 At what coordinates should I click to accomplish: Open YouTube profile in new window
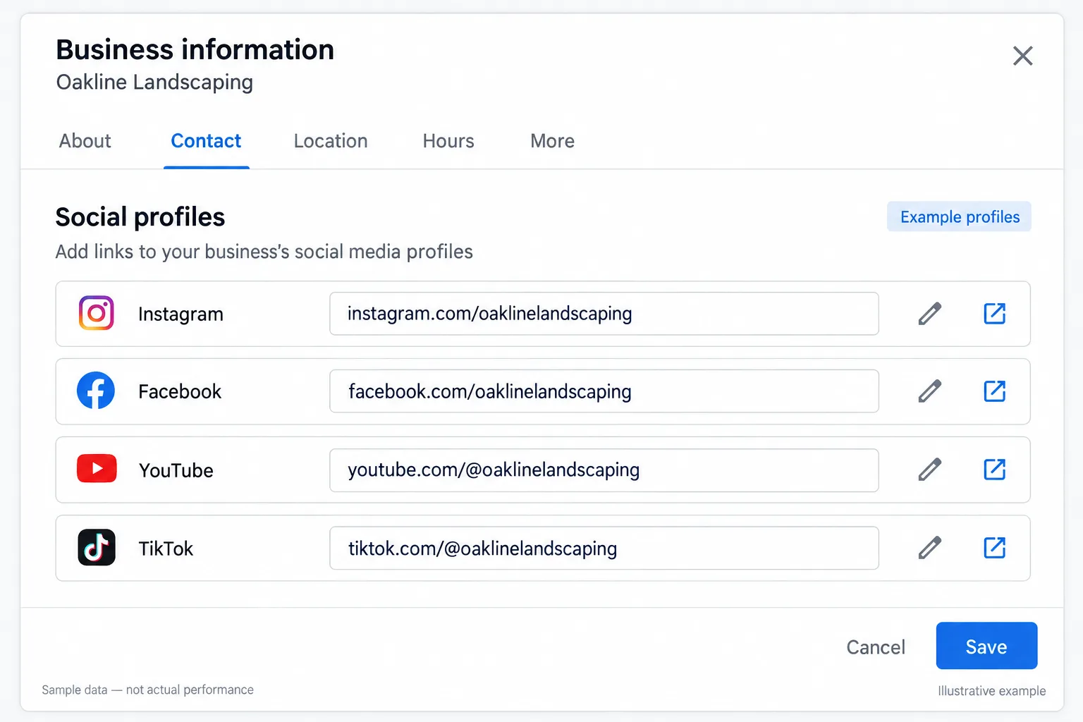click(994, 469)
